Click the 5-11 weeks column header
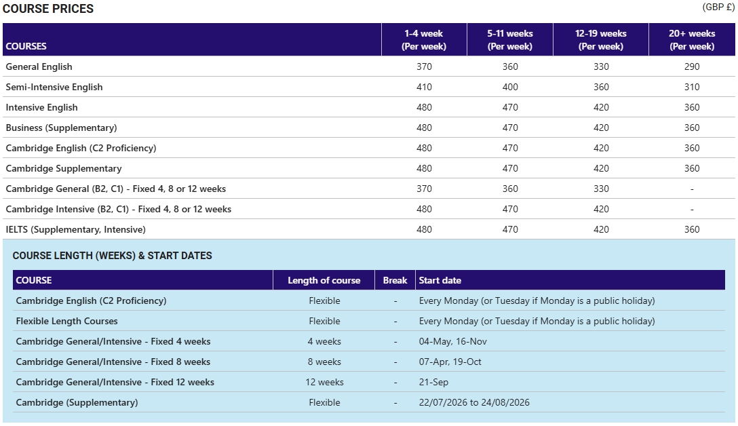This screenshot has height=426, width=738. click(x=510, y=40)
